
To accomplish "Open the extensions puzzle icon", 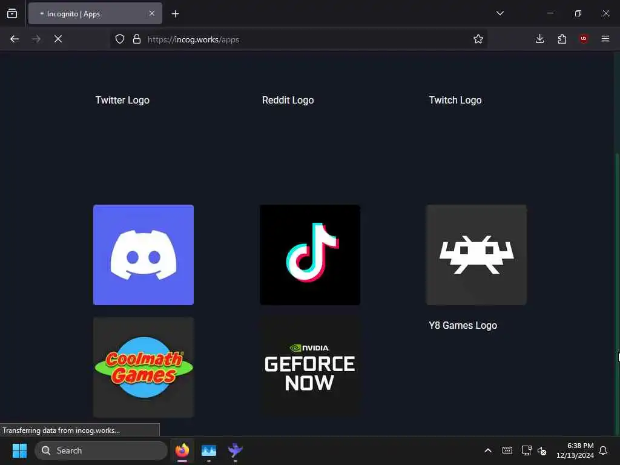I will pyautogui.click(x=562, y=39).
